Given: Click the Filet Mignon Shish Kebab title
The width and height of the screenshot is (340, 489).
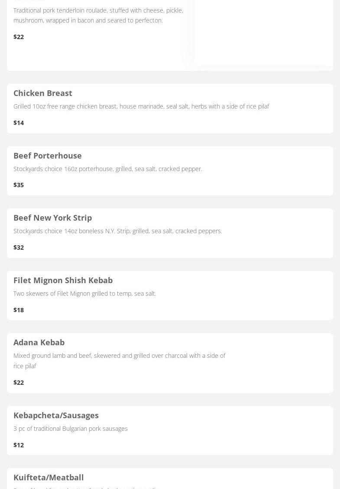Looking at the screenshot, I should (x=63, y=280).
